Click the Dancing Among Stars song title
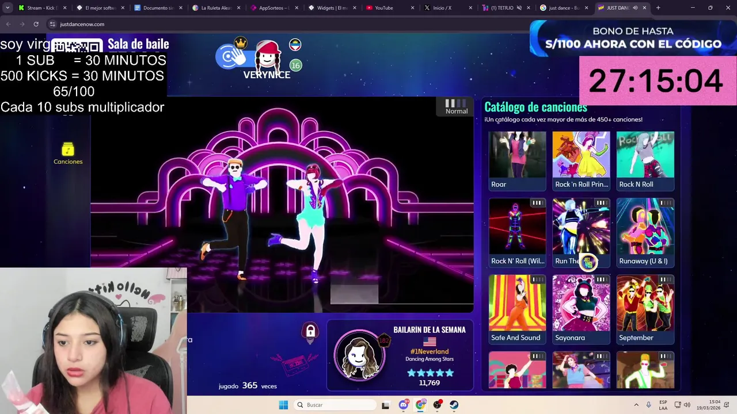This screenshot has width=737, height=414. [430, 359]
